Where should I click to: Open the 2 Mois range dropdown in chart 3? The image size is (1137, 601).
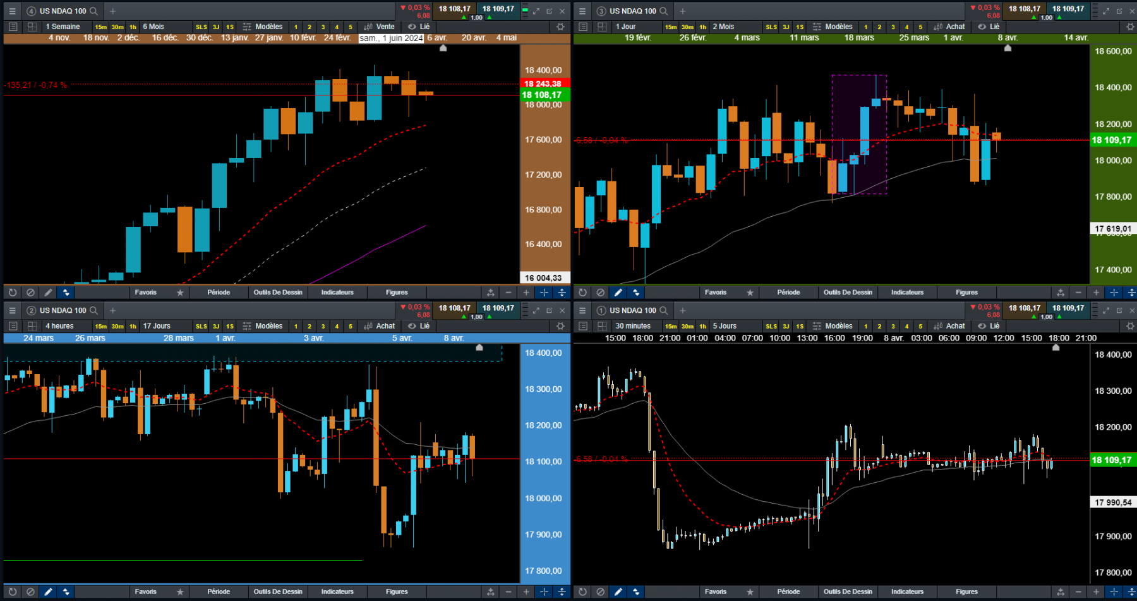735,27
